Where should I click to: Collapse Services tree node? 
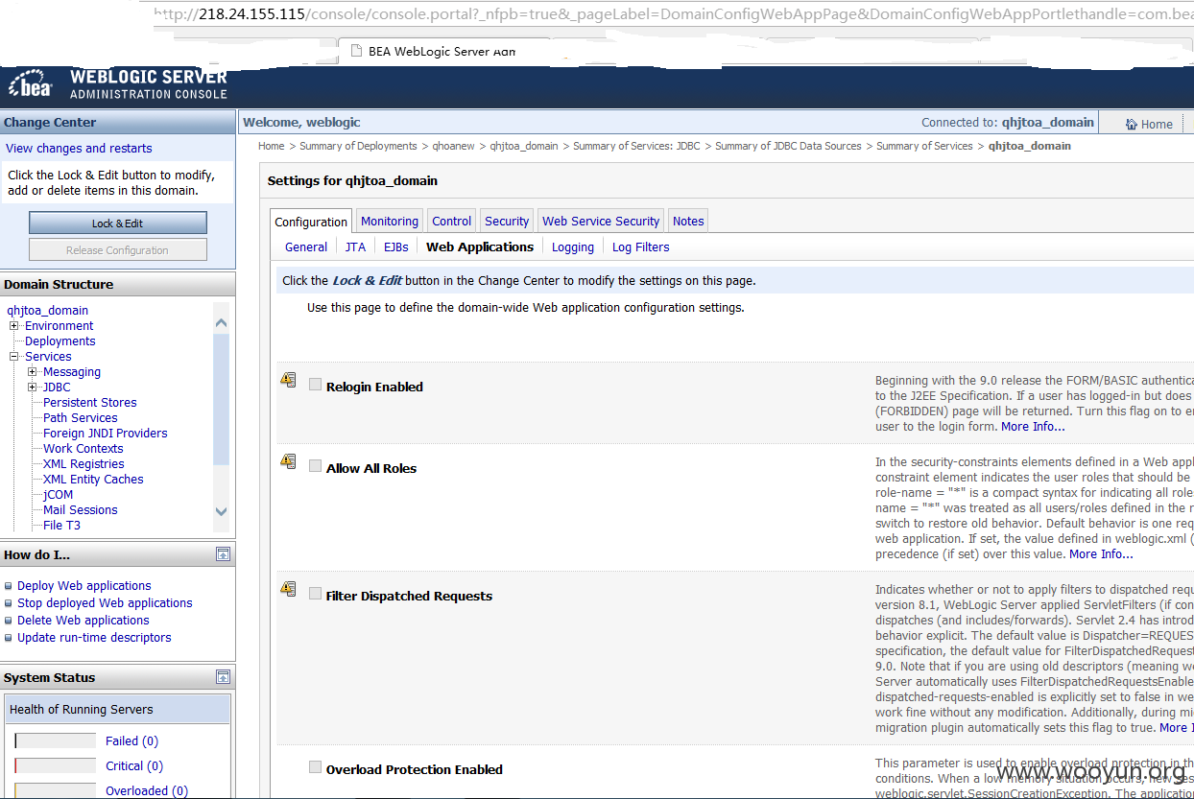(x=14, y=357)
